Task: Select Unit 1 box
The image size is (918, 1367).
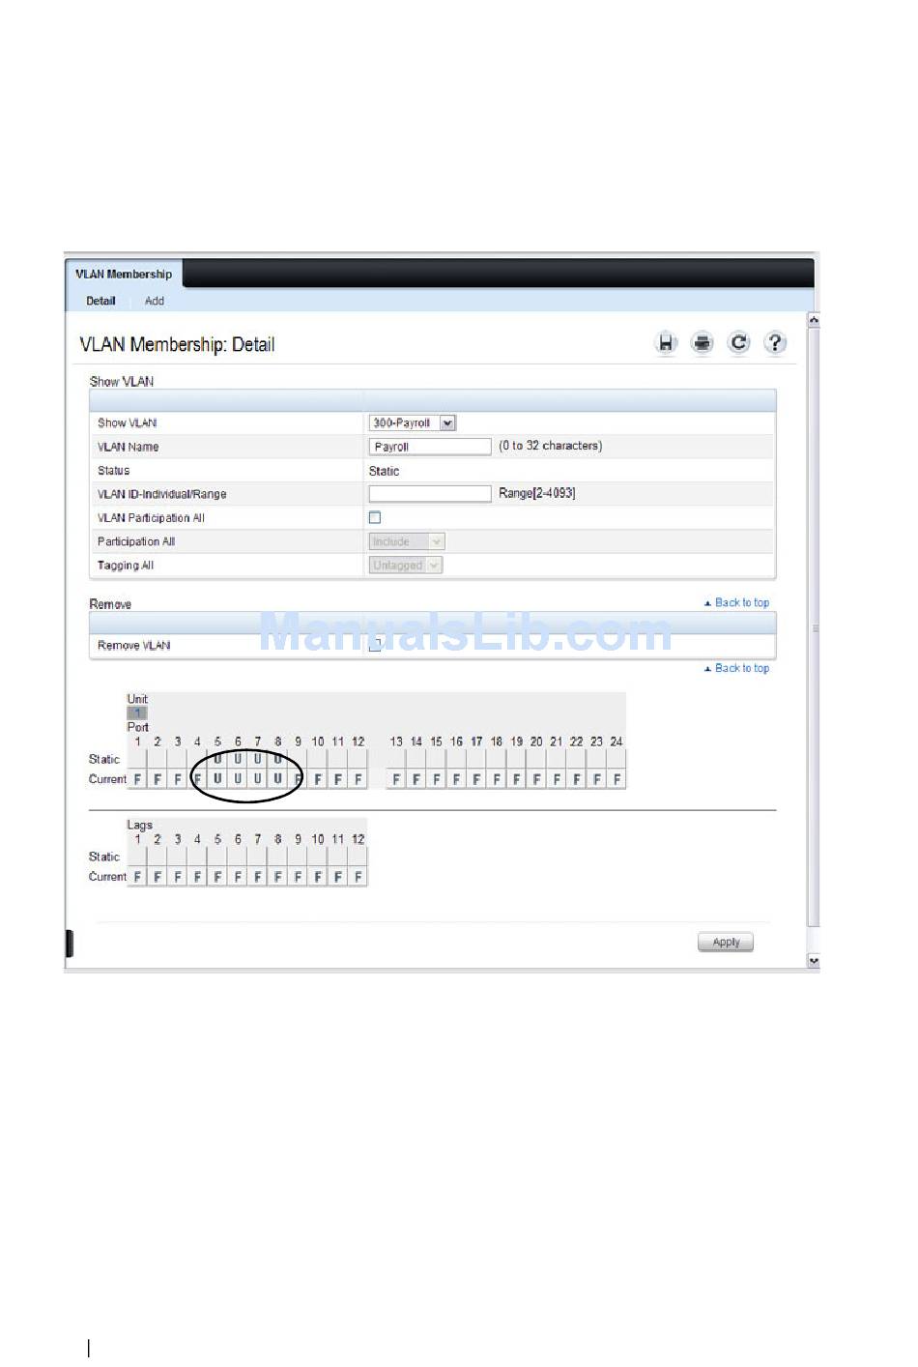Action: 137,713
